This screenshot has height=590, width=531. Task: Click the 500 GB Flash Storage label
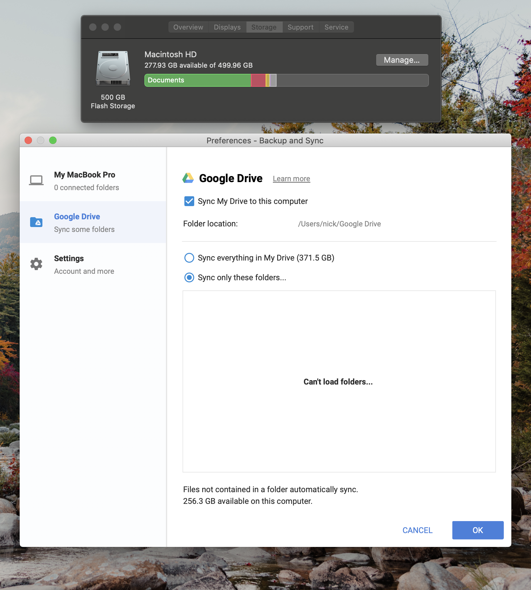(x=113, y=102)
